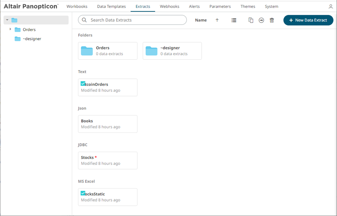The width and height of the screenshot is (337, 216).
Task: Click ~designer folder icon in tree
Action: coord(18,39)
